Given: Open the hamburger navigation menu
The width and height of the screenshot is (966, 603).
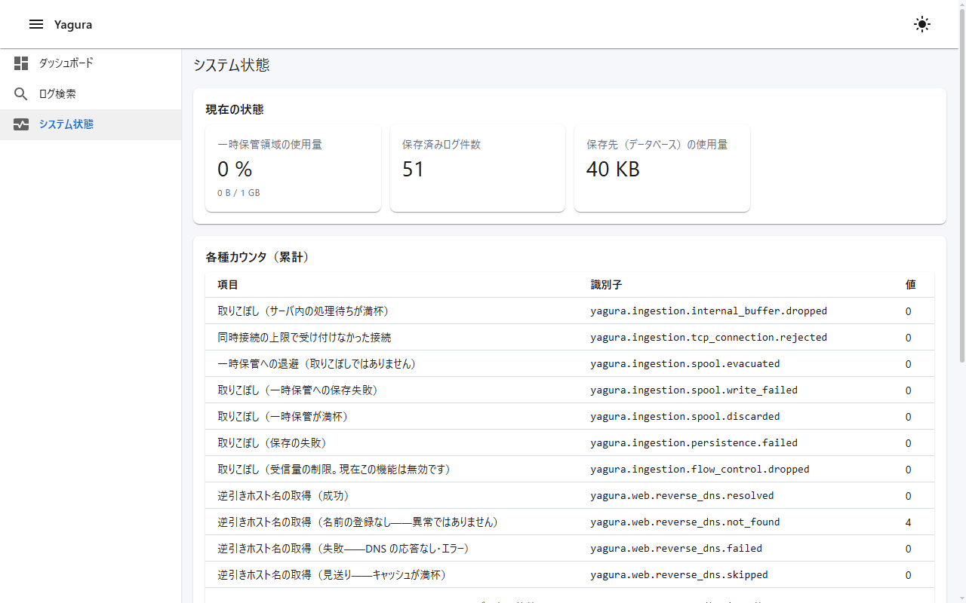Looking at the screenshot, I should (x=36, y=24).
